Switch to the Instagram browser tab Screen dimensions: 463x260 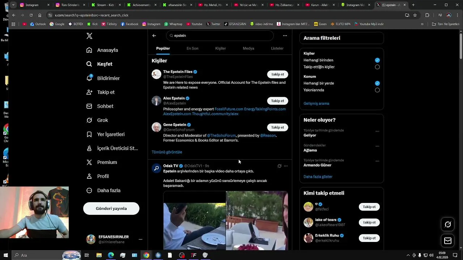pyautogui.click(x=34, y=5)
